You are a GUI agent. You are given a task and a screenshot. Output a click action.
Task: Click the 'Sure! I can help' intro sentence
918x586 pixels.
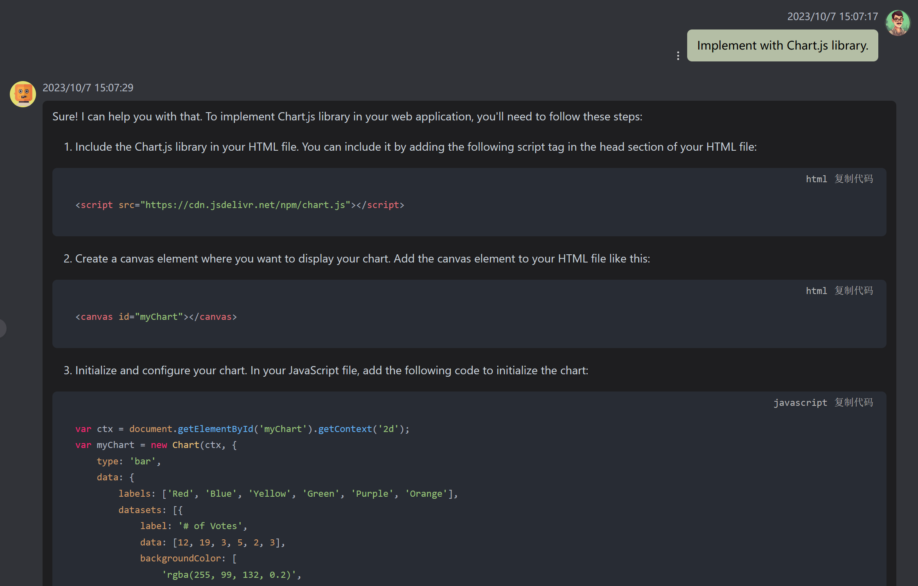[x=347, y=117]
